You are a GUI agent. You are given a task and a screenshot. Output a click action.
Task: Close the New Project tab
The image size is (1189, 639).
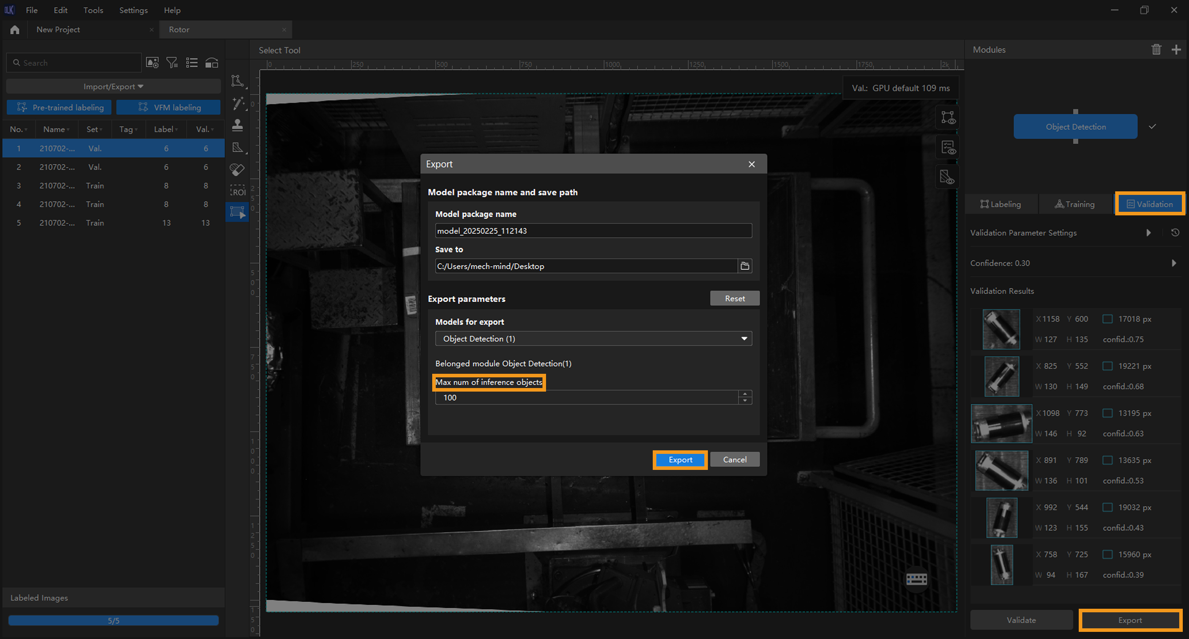151,29
